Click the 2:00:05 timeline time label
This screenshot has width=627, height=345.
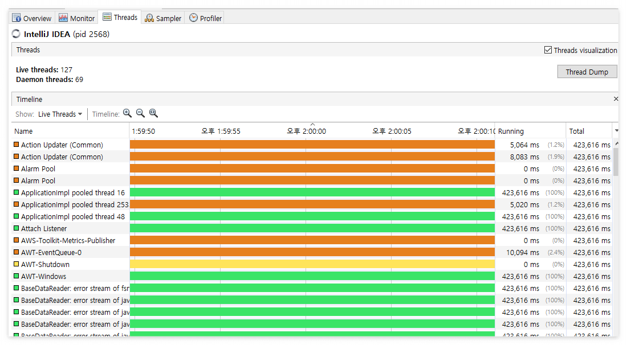point(392,131)
